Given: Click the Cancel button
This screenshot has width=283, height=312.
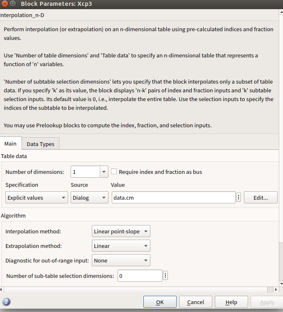Looking at the screenshot, I should tap(196, 302).
